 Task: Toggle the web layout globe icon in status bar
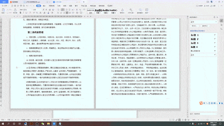tap(185, 120)
